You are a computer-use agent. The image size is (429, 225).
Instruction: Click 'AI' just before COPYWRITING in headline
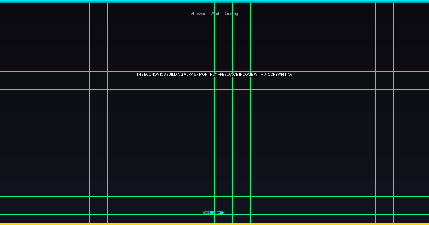tap(266, 75)
